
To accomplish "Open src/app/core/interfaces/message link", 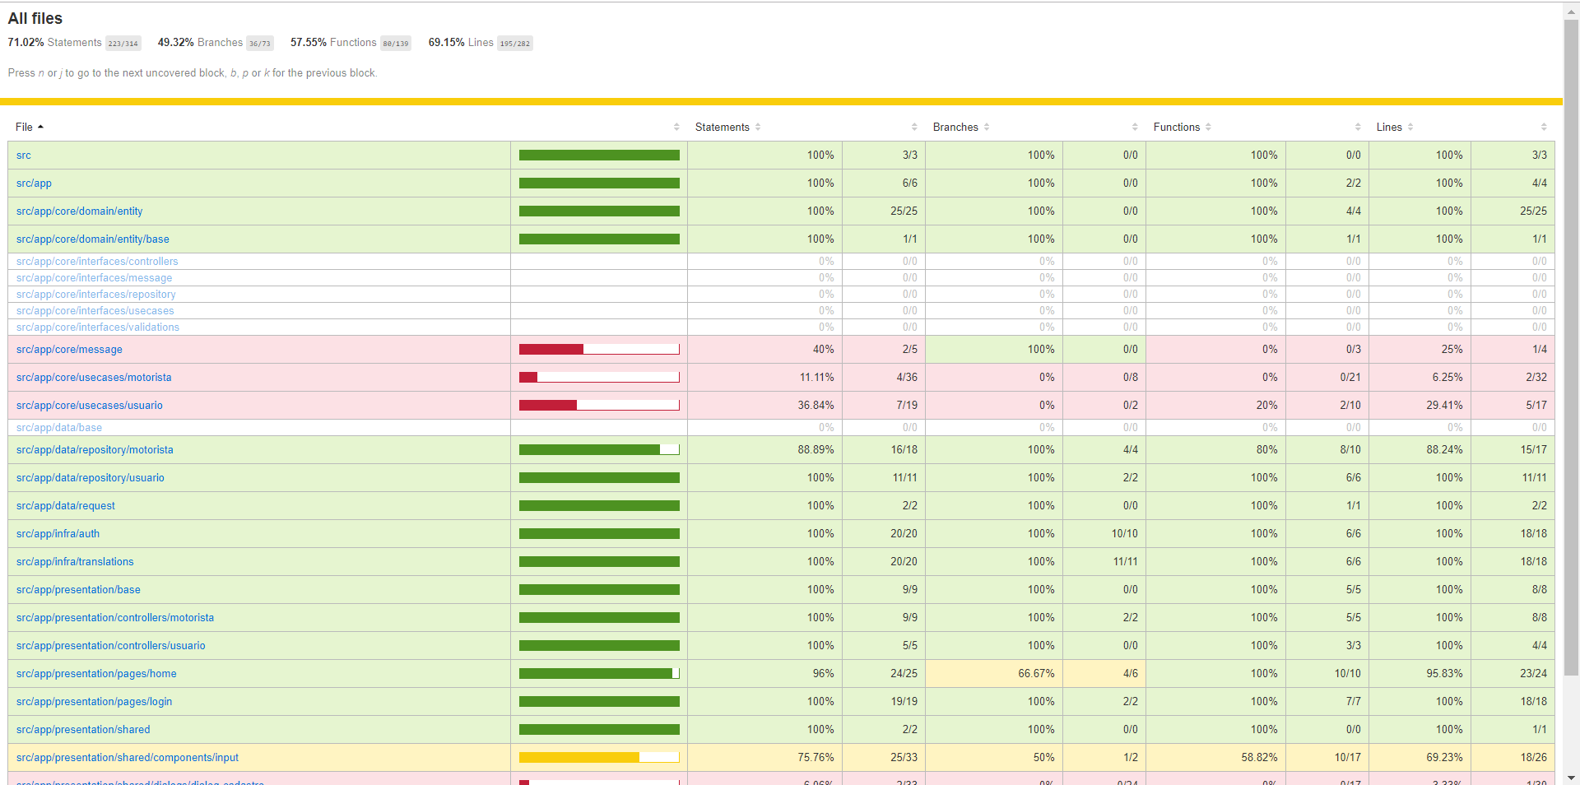I will (95, 277).
